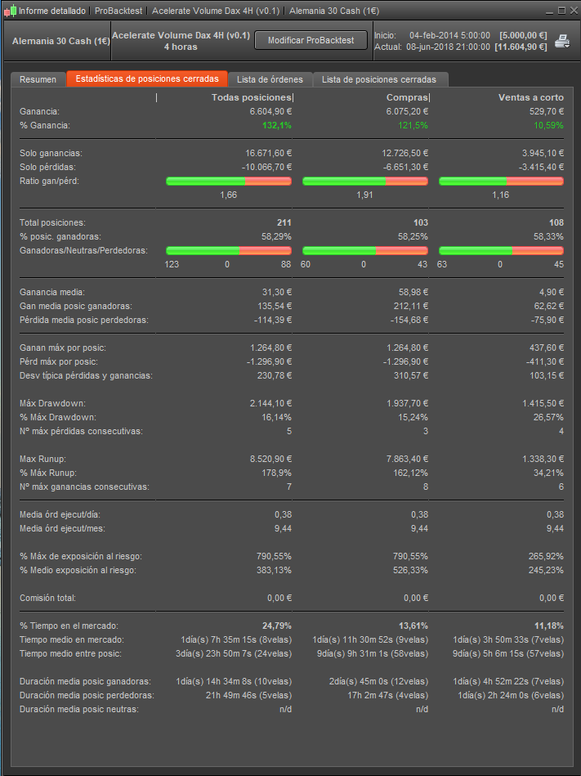
Task: Click the Ventas a corto column header
Action: (x=530, y=98)
